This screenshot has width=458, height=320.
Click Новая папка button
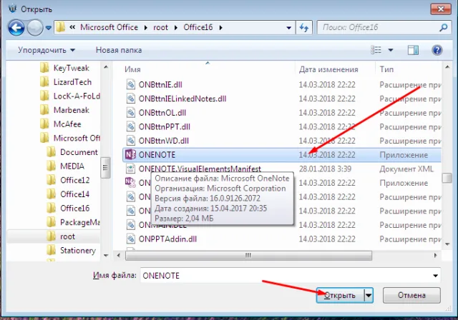pyautogui.click(x=119, y=50)
